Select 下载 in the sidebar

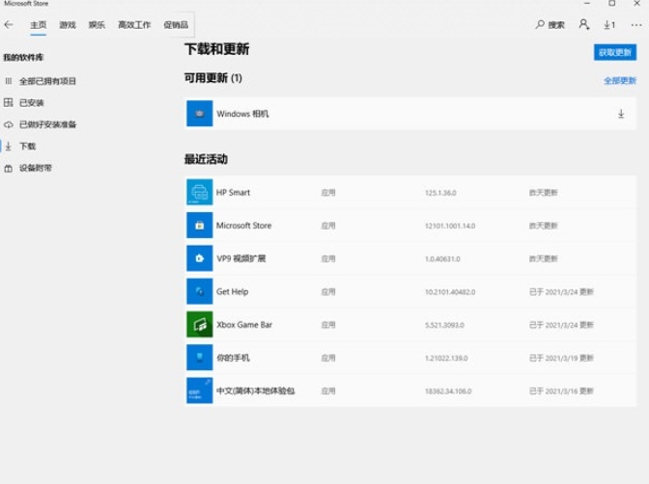point(27,147)
